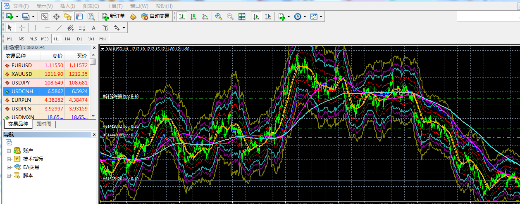Select the trendline drawing tool

[x=59, y=28]
